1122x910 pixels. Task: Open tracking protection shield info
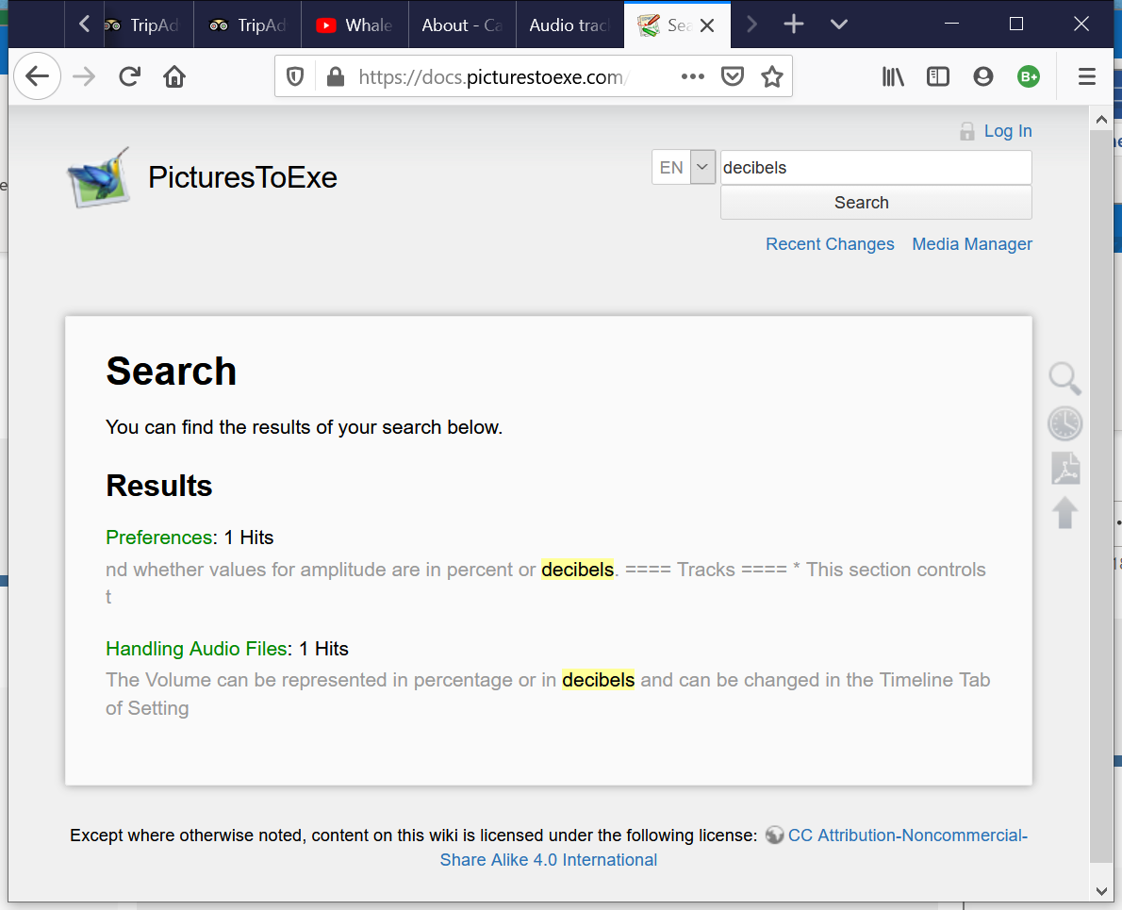coord(295,77)
